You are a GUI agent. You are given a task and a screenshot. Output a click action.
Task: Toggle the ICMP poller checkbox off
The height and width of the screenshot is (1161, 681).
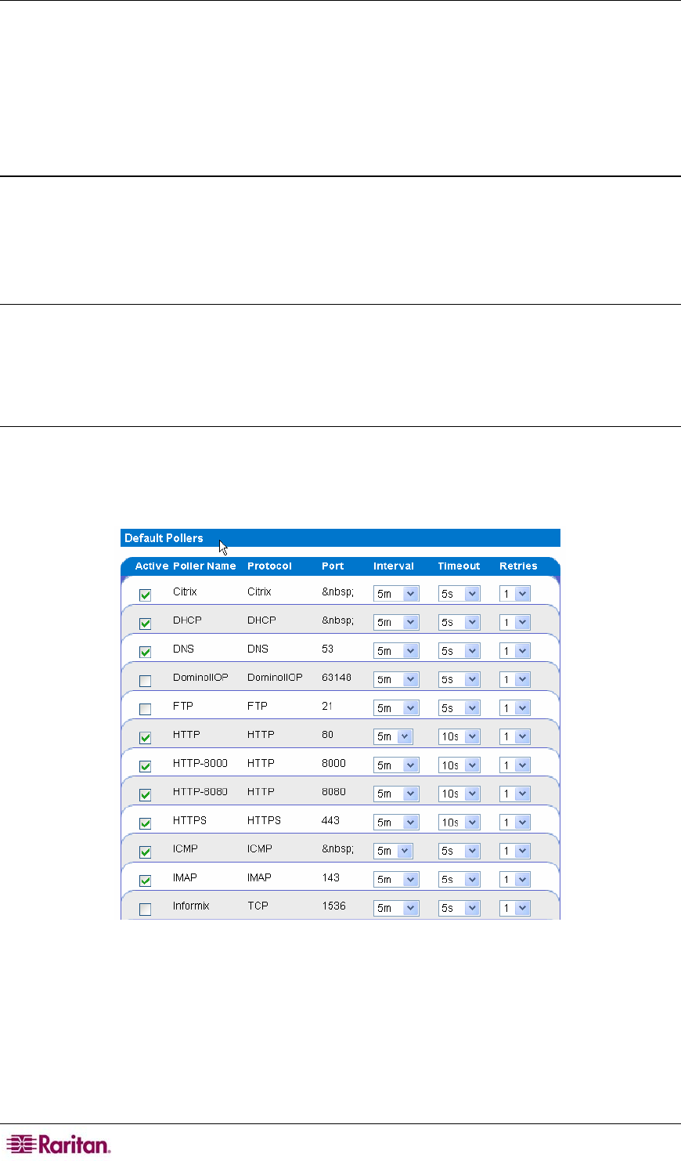[x=145, y=852]
